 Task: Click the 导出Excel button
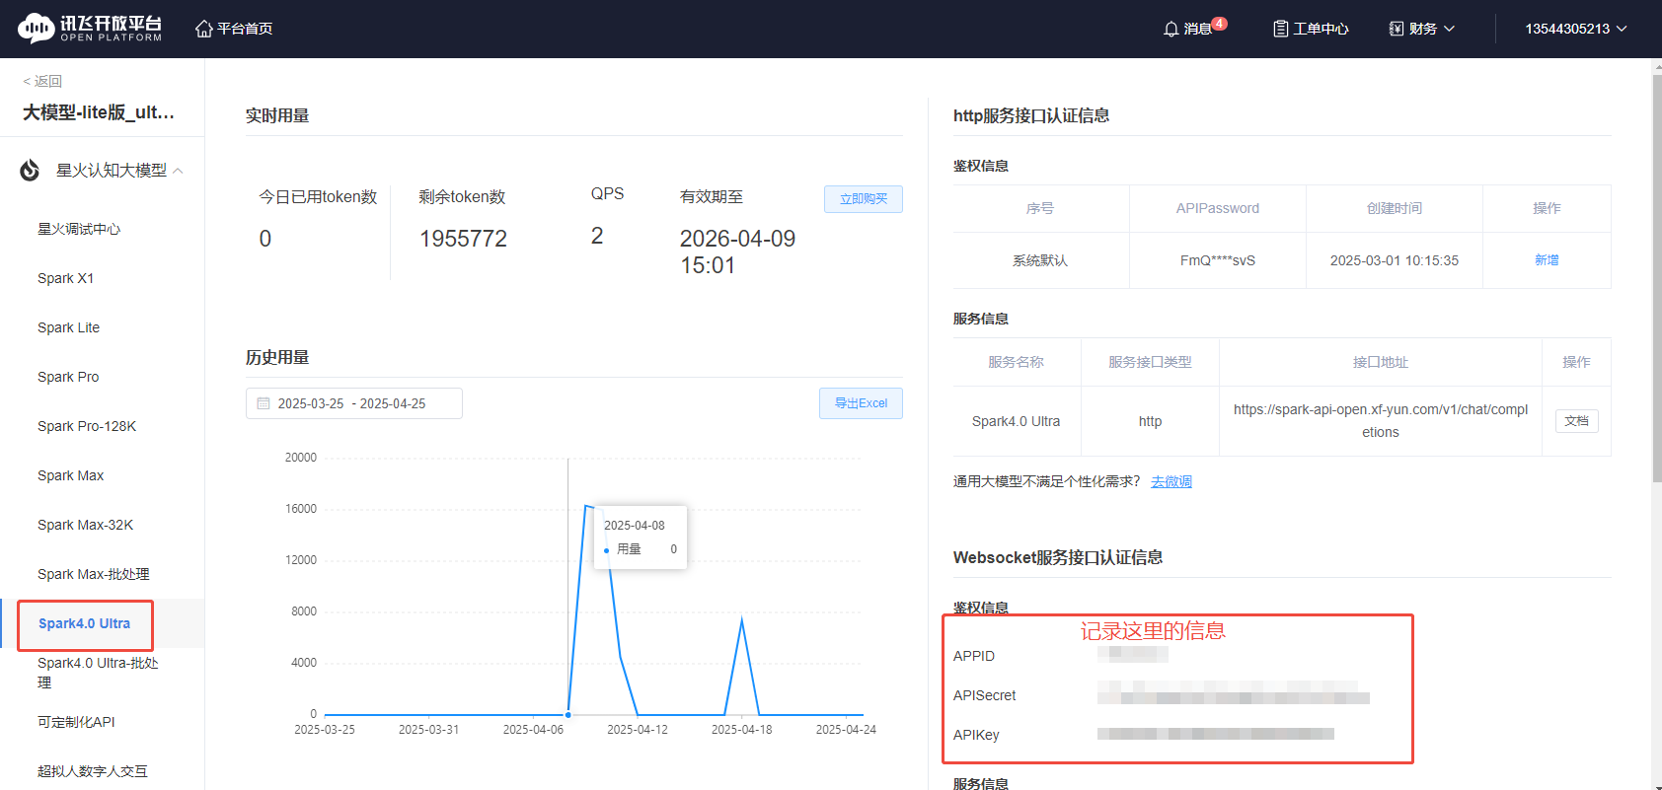(x=861, y=403)
